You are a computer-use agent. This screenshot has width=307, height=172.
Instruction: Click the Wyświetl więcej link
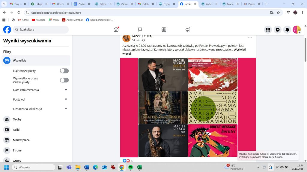240,50
